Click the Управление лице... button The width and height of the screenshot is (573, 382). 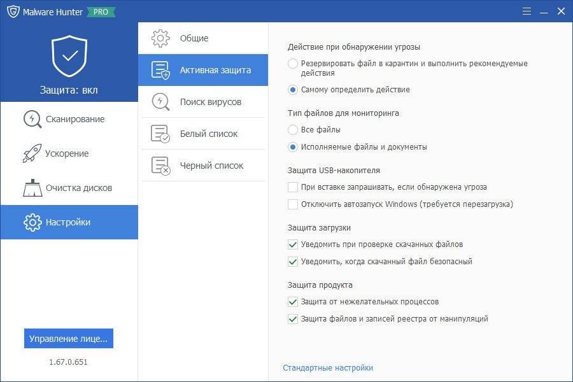pos(69,339)
